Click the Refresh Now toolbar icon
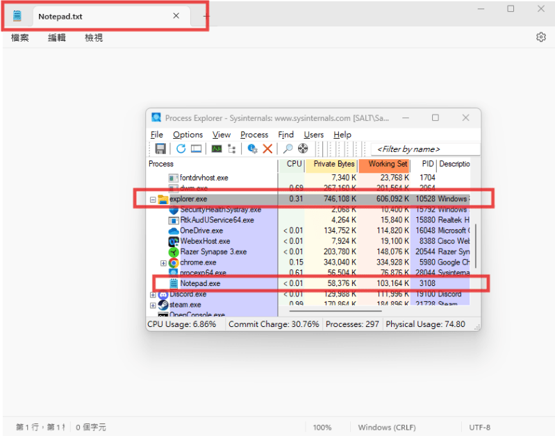This screenshot has height=436, width=555. [181, 149]
